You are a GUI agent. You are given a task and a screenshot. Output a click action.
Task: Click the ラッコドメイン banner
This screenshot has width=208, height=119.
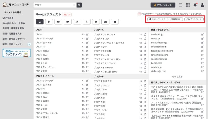(17, 53)
